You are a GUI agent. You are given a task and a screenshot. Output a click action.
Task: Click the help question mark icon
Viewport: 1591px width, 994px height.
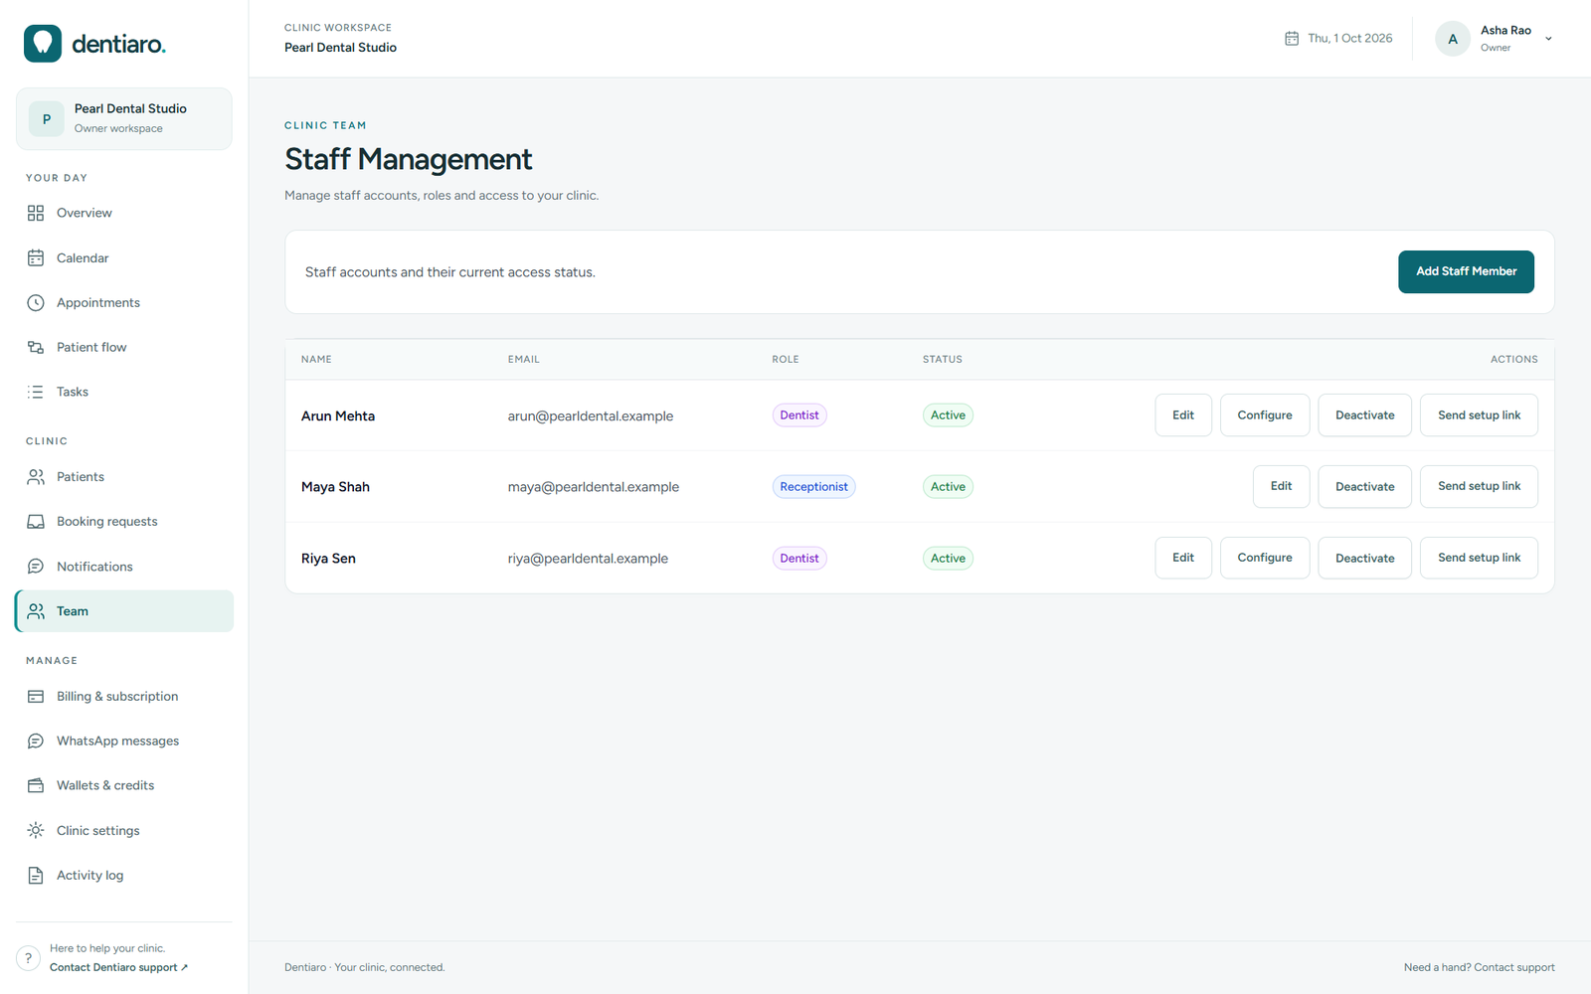(x=29, y=958)
